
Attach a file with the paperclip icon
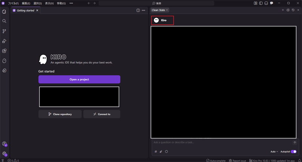point(161,151)
